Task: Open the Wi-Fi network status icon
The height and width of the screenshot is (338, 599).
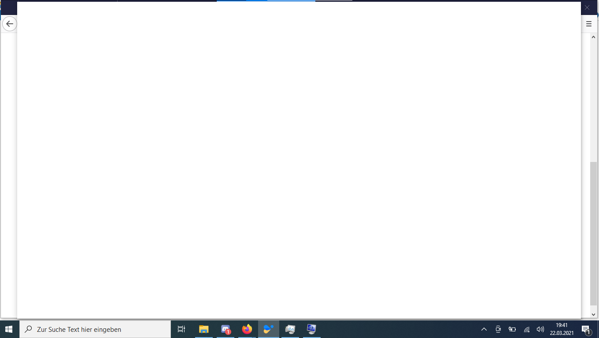Action: point(527,329)
